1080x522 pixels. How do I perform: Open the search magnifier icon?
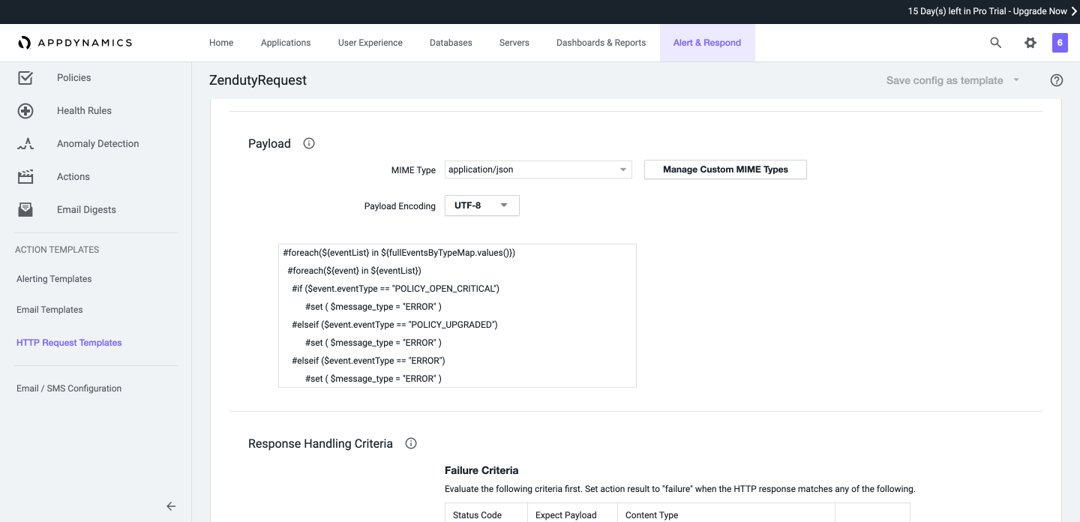coord(996,43)
